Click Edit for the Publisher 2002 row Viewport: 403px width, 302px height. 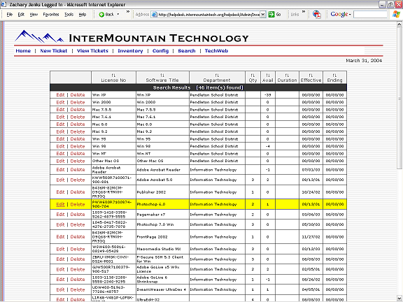[x=60, y=192]
